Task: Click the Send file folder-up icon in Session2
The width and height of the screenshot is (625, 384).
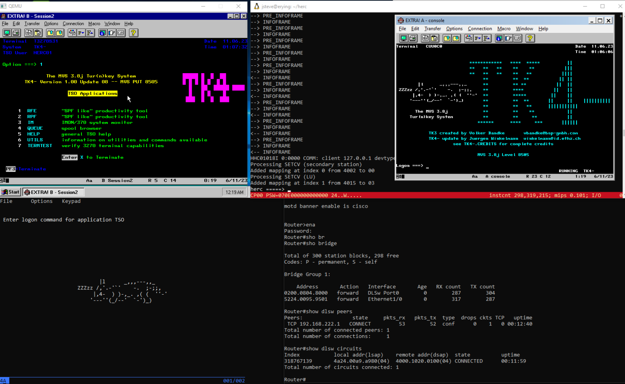Action: click(50, 33)
